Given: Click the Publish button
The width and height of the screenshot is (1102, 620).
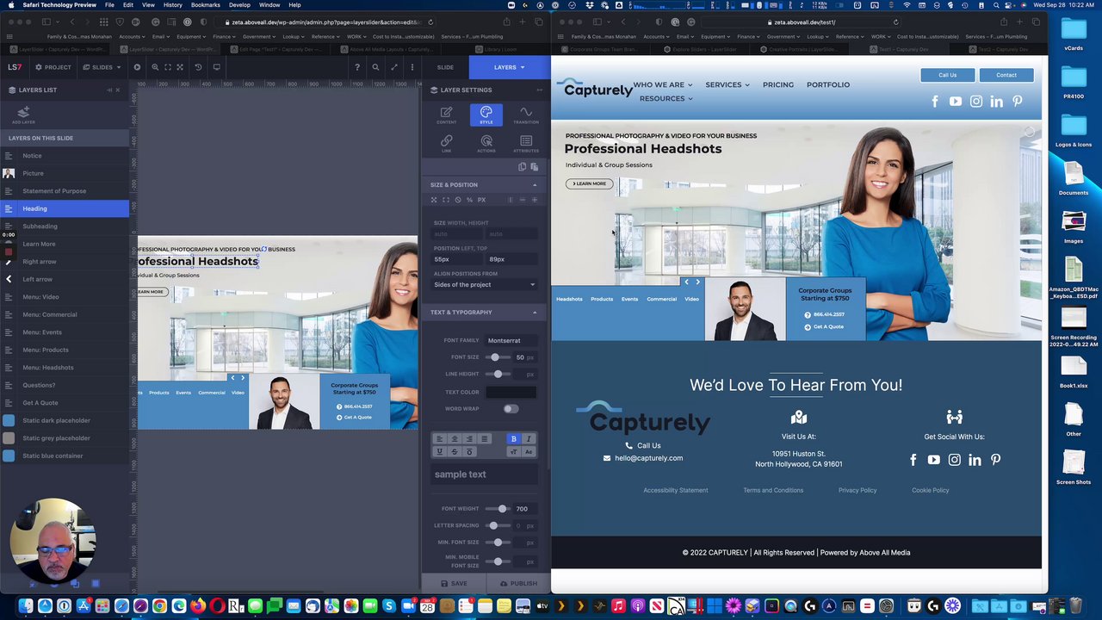Looking at the screenshot, I should coord(517,583).
